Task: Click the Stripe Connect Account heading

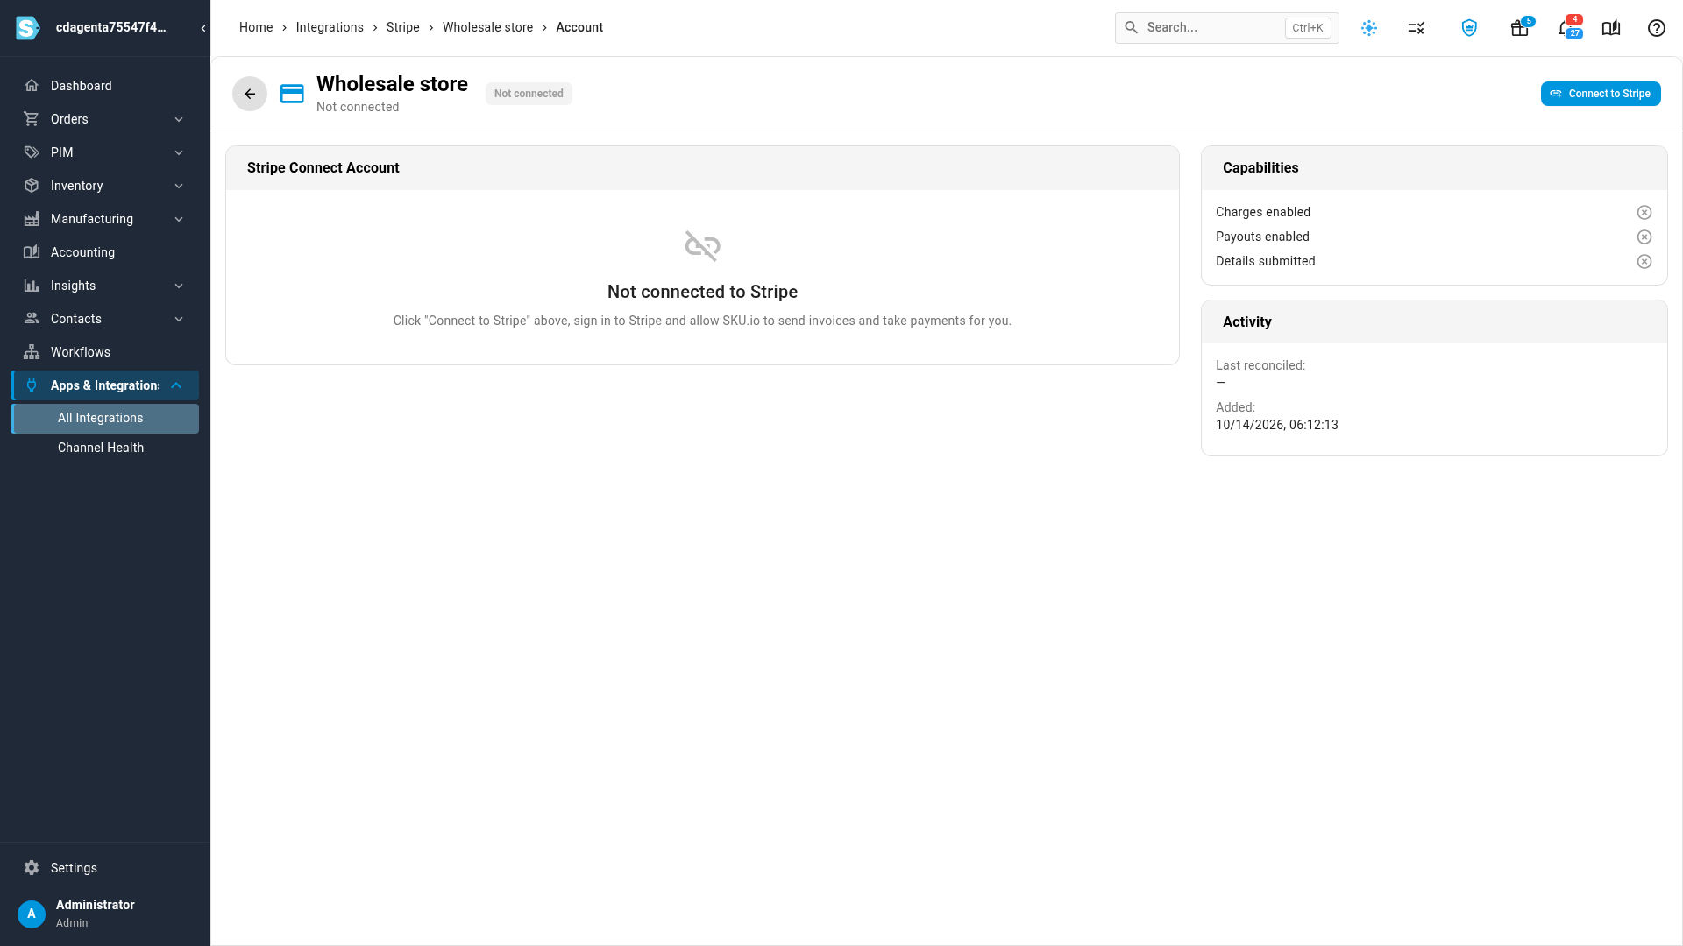Action: click(323, 168)
